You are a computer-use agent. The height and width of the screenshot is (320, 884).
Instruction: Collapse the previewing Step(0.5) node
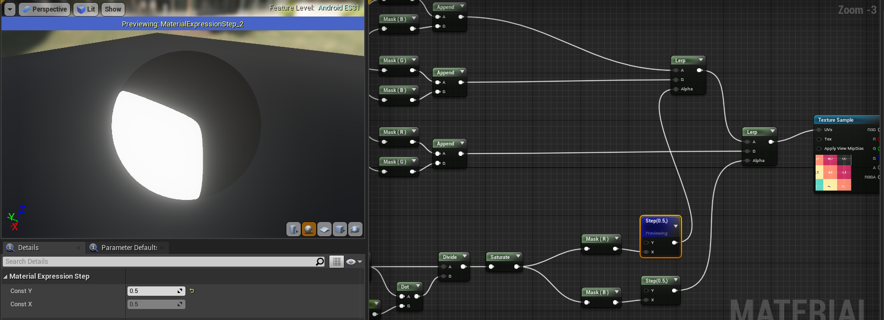[x=675, y=226]
